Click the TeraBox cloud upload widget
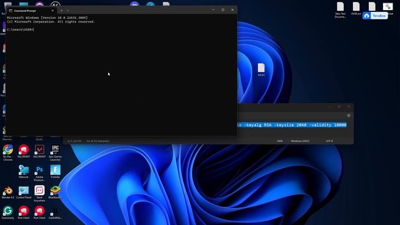 [375, 16]
